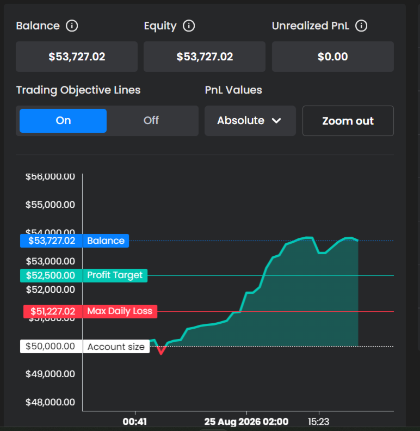Click the Zoom out button
The height and width of the screenshot is (431, 420).
pyautogui.click(x=348, y=121)
